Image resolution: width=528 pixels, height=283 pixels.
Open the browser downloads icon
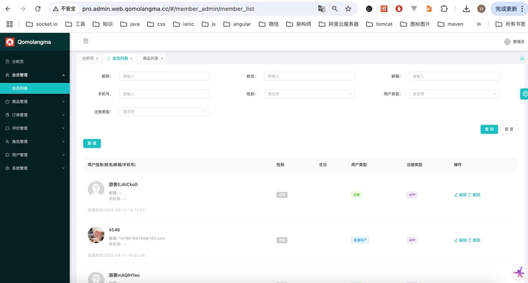coord(467,9)
